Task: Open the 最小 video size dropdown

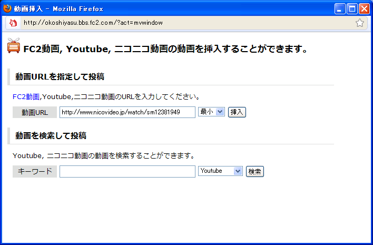Action: tap(211, 112)
